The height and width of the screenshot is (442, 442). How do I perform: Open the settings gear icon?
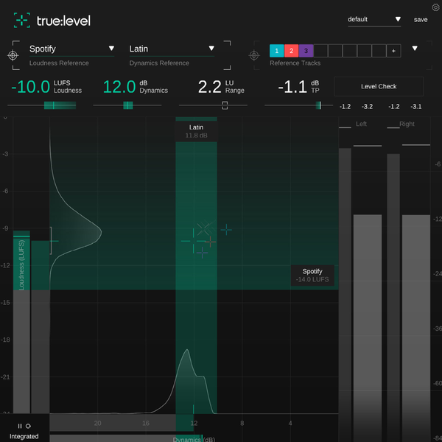(x=435, y=7)
